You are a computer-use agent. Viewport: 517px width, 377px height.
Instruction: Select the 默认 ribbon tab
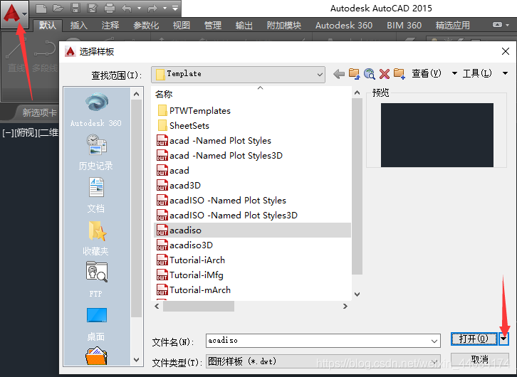tap(48, 26)
